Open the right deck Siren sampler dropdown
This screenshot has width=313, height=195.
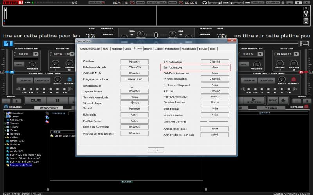tap(260, 54)
